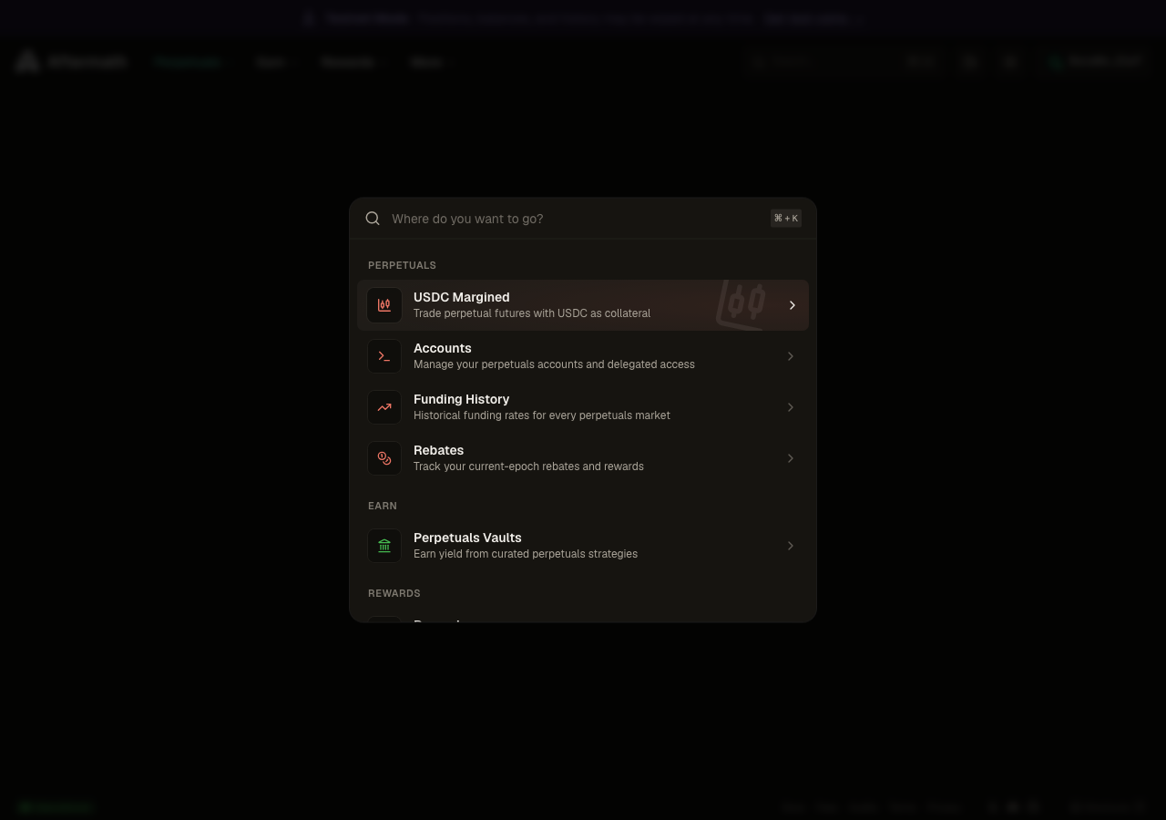Choose the Rebates entry
The width and height of the screenshot is (1166, 820).
583,458
